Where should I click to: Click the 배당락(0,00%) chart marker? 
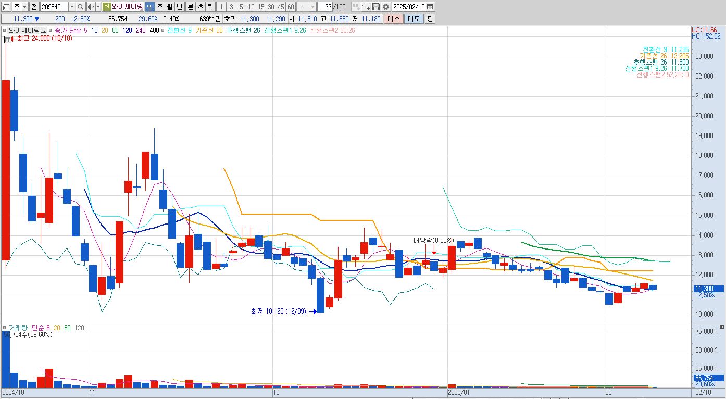[433, 240]
